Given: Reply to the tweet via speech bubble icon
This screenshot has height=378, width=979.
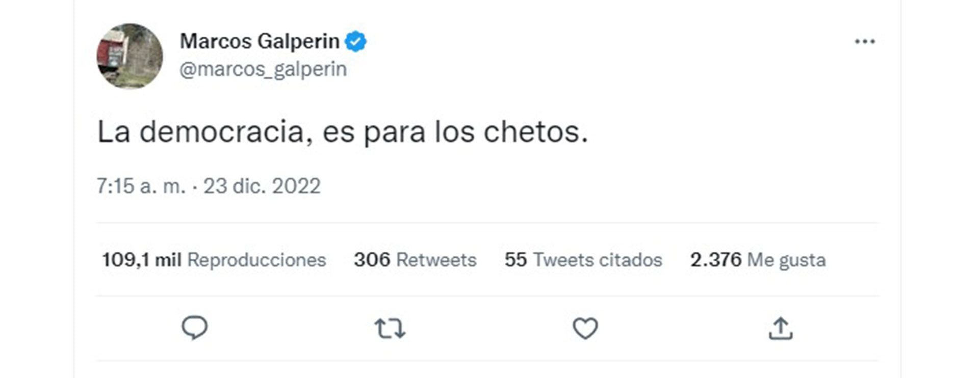Looking at the screenshot, I should tap(195, 328).
